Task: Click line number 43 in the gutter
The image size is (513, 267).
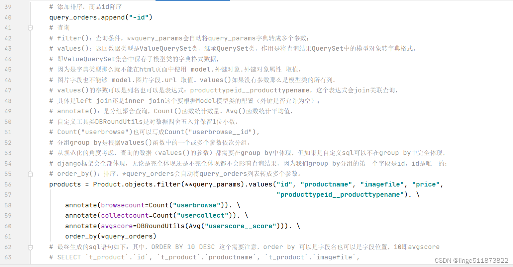Action: point(8,48)
